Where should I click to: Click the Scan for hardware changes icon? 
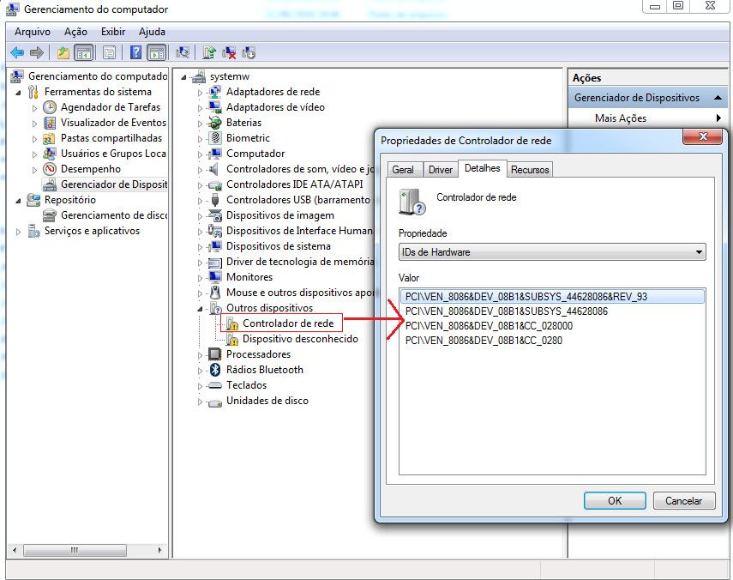(183, 53)
